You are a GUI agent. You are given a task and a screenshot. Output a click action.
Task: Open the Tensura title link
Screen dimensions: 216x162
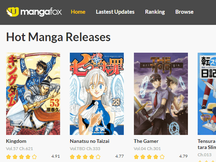[x=207, y=144]
